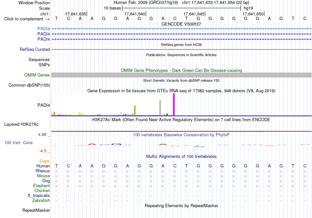Open the GENCODE V50lift37 track title
Screen dimensions: 312x218
pos(181,24)
